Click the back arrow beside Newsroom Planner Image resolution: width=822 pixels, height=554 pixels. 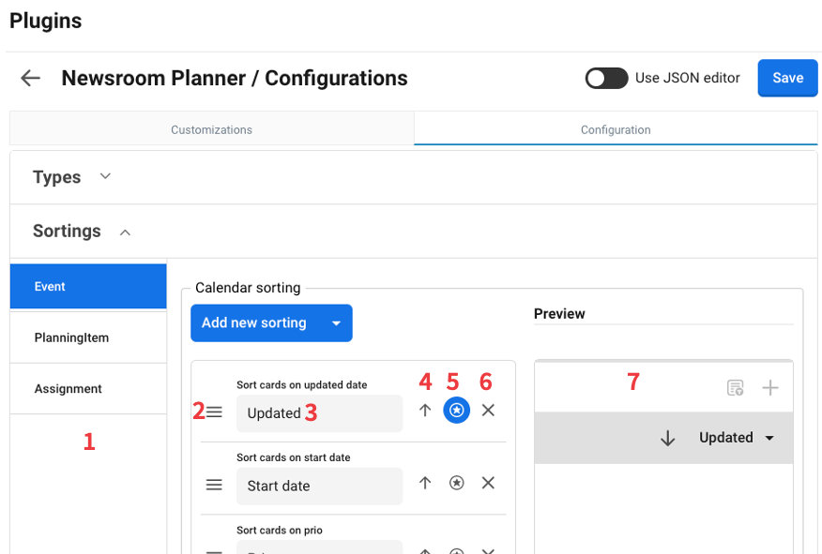[x=31, y=78]
